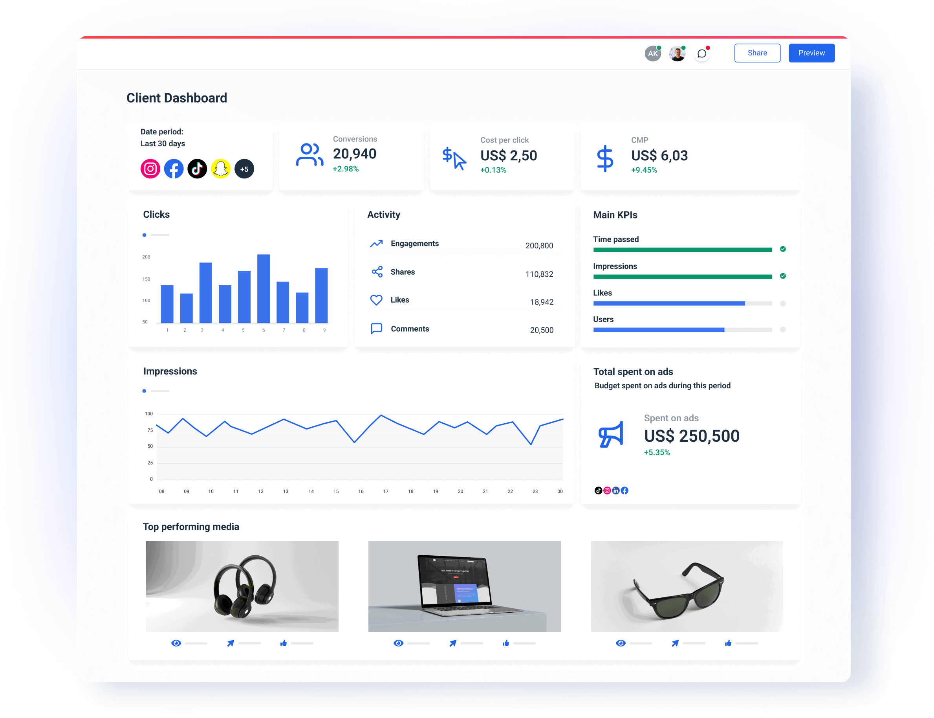The height and width of the screenshot is (718, 934).
Task: Click the eye icon under the headphones image
Action: click(176, 643)
